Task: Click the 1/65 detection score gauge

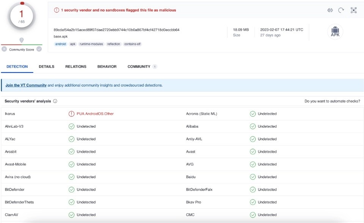Action: click(22, 16)
